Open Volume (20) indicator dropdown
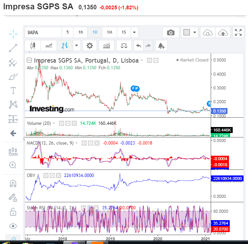Screen dimensions: 248x244 (x=54, y=123)
